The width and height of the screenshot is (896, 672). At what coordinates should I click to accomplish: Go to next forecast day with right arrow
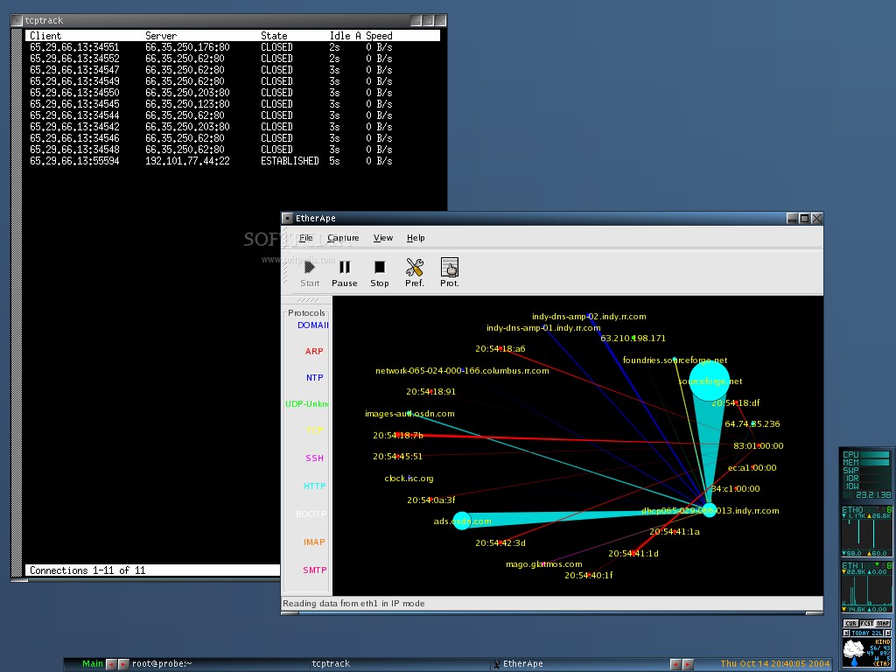tap(887, 633)
